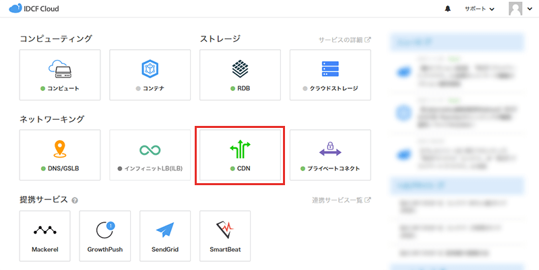Open the SendGrid partner service
This screenshot has width=539, height=270.
(x=165, y=236)
